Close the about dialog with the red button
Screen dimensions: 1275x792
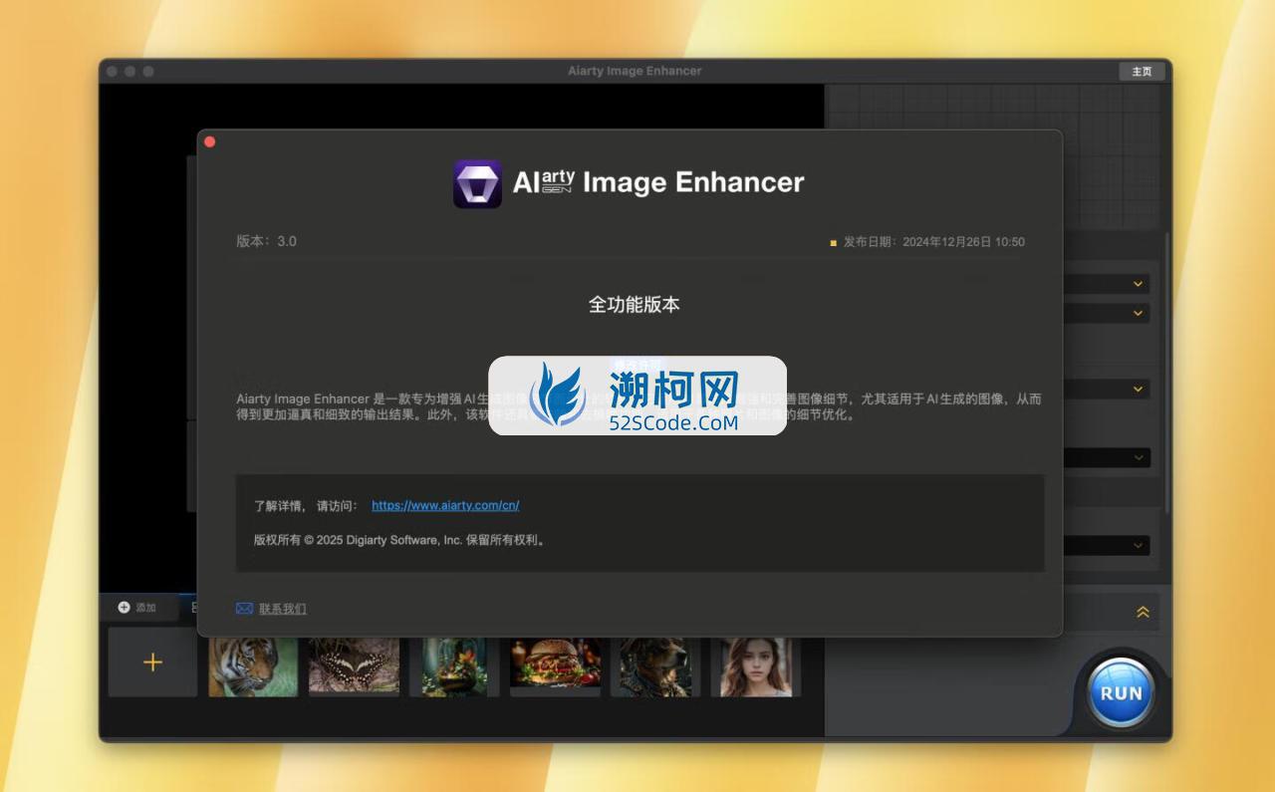coord(209,141)
